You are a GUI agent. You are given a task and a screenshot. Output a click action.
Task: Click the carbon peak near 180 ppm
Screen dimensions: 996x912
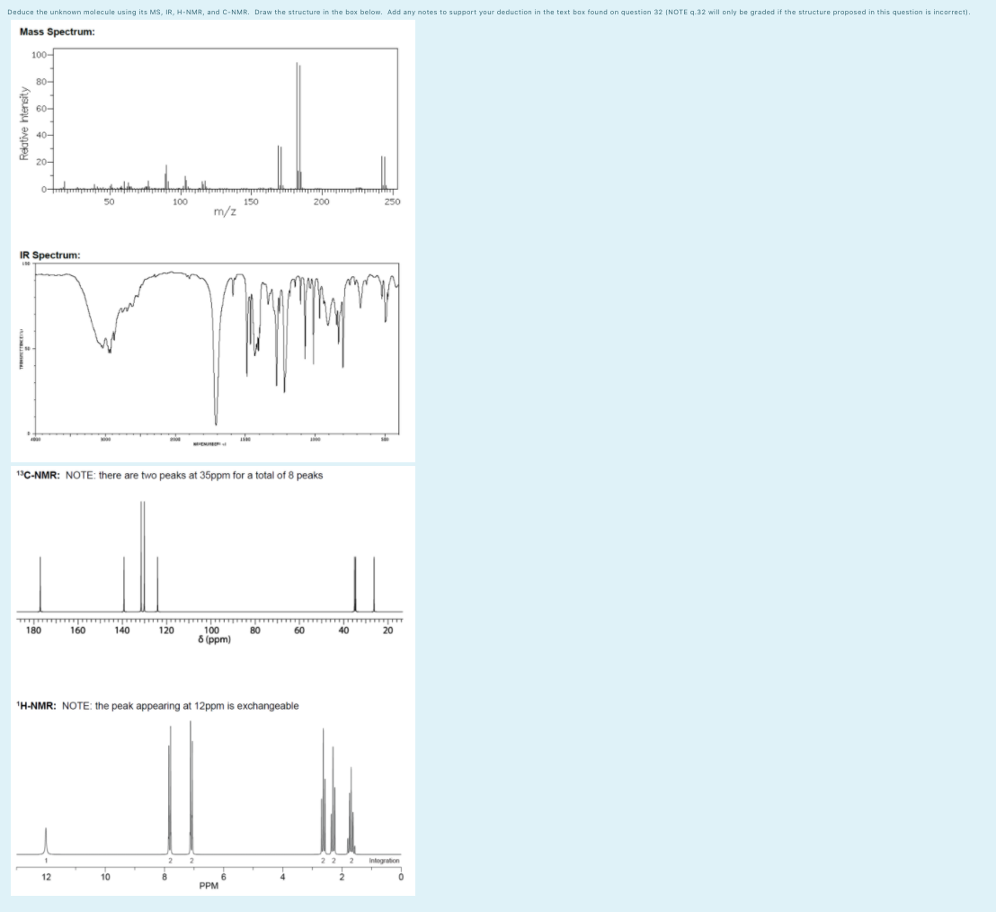point(40,585)
